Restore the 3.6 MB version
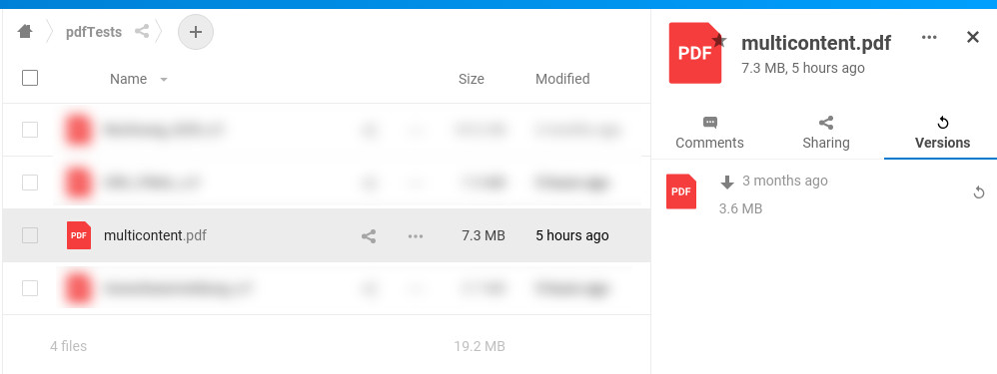Screen dimensions: 997x374 tap(979, 192)
